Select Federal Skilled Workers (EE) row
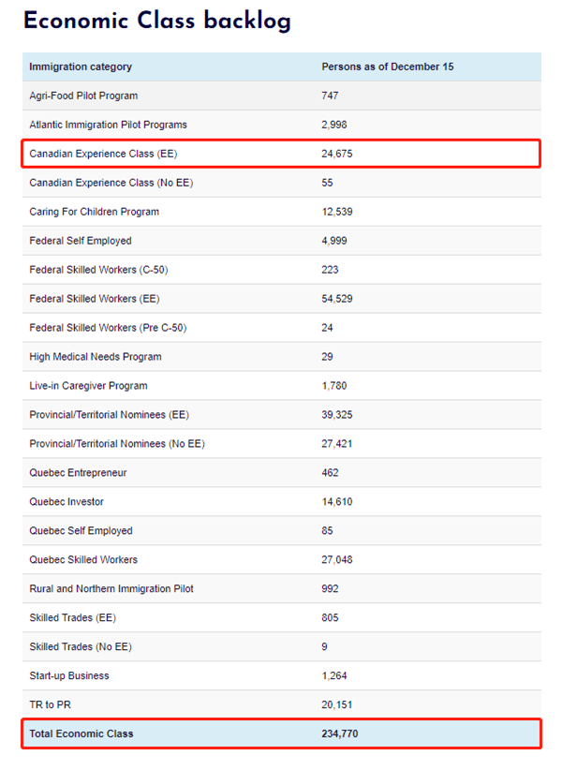This screenshot has height=770, width=562. point(282,299)
